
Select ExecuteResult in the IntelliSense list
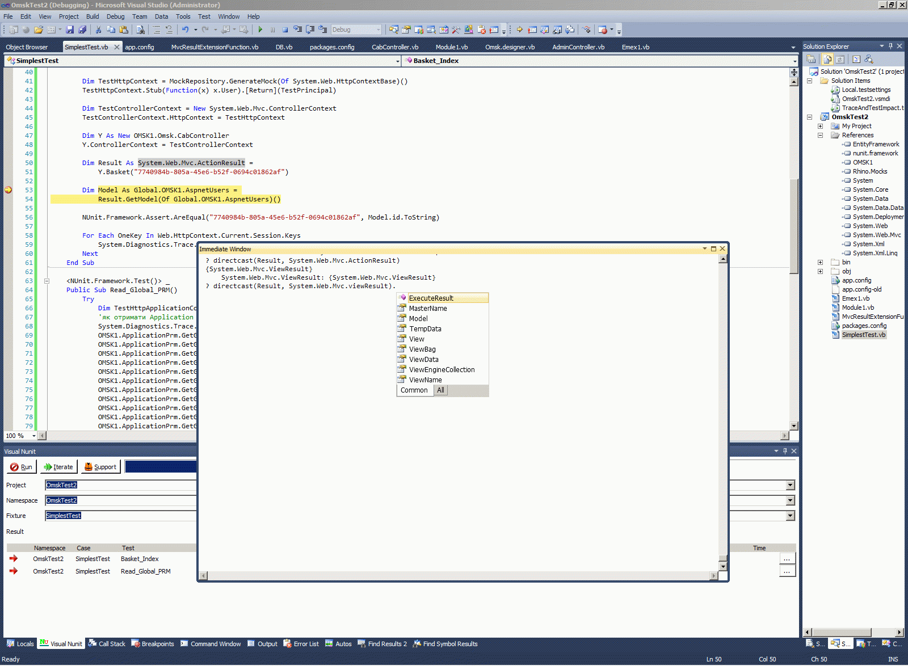click(x=443, y=298)
